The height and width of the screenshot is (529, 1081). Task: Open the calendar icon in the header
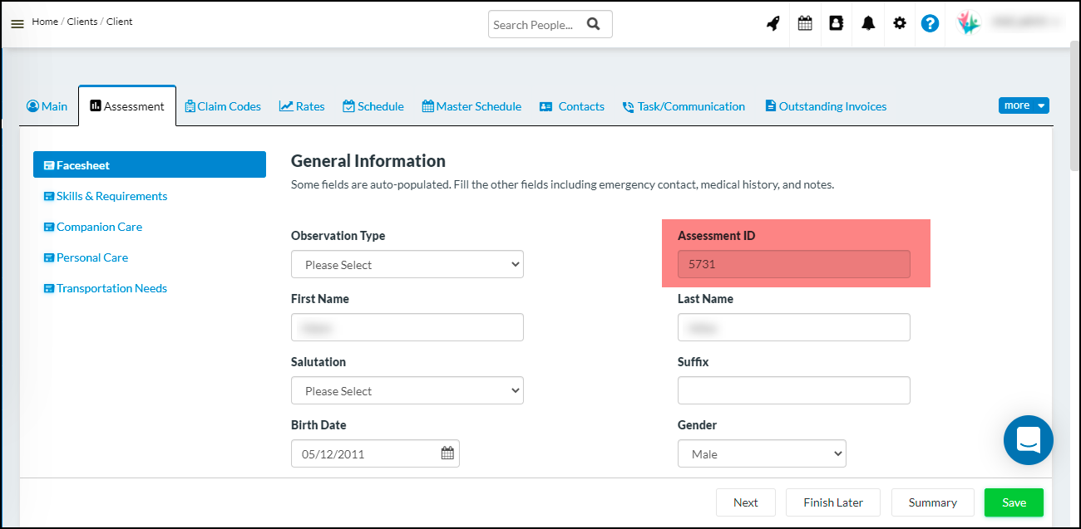[x=805, y=23]
